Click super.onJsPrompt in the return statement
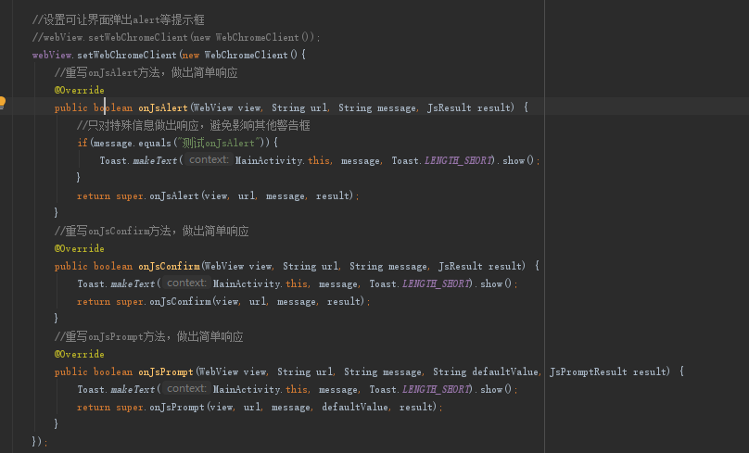Image resolution: width=749 pixels, height=453 pixels. [160, 407]
